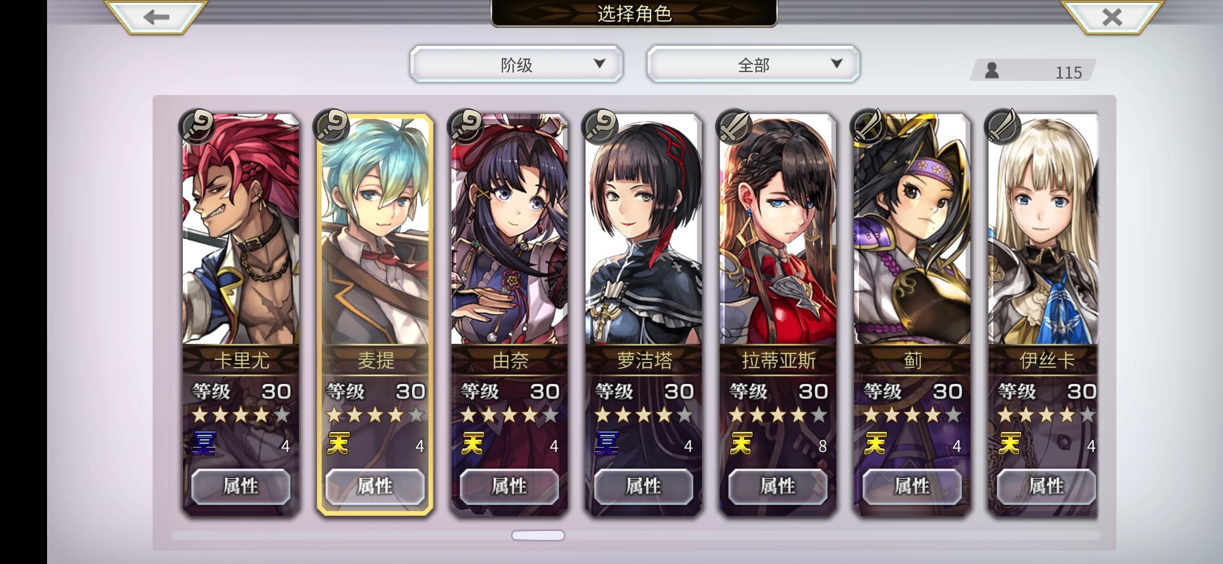Open 属性 for 麦提
The width and height of the screenshot is (1223, 564).
pos(375,486)
